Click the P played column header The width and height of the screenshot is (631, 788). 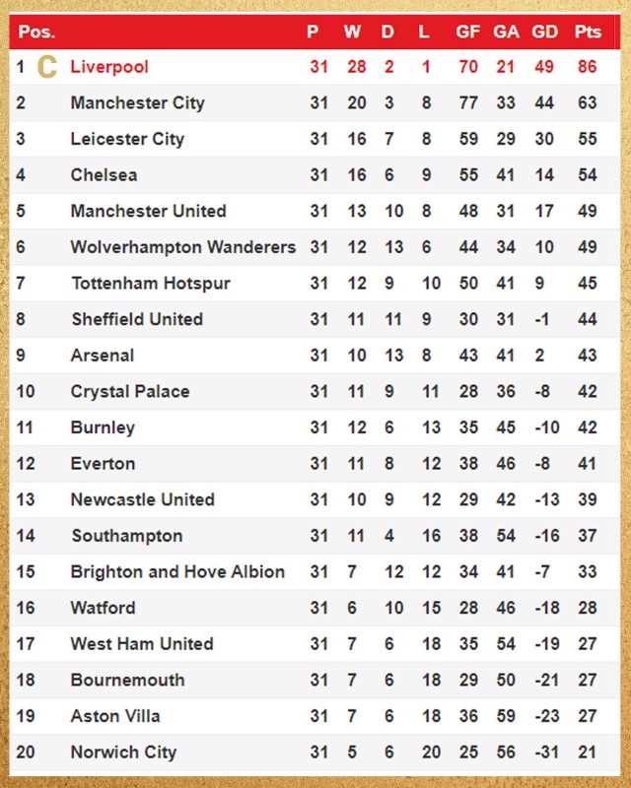click(x=313, y=32)
